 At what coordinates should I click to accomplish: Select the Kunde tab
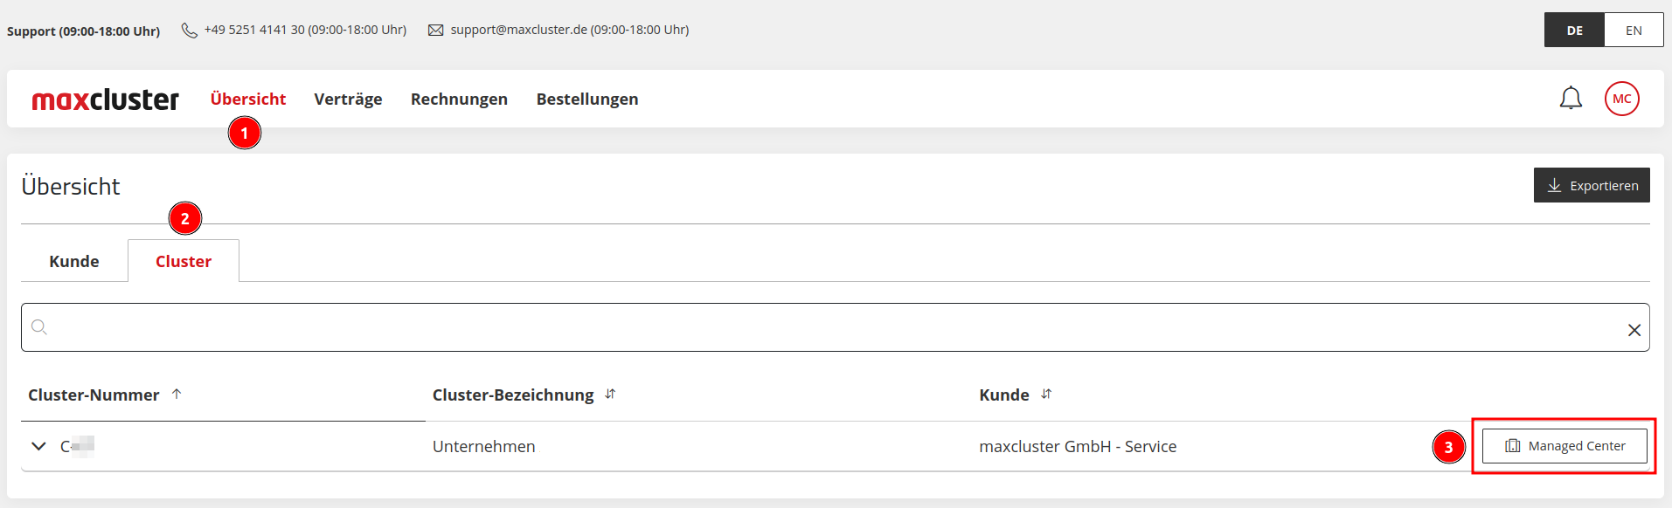(x=74, y=261)
